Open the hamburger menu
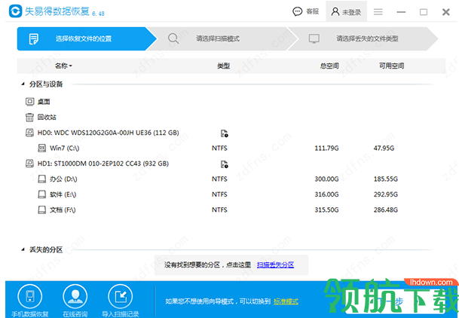Viewport: 459px width, 318px height. (x=378, y=12)
